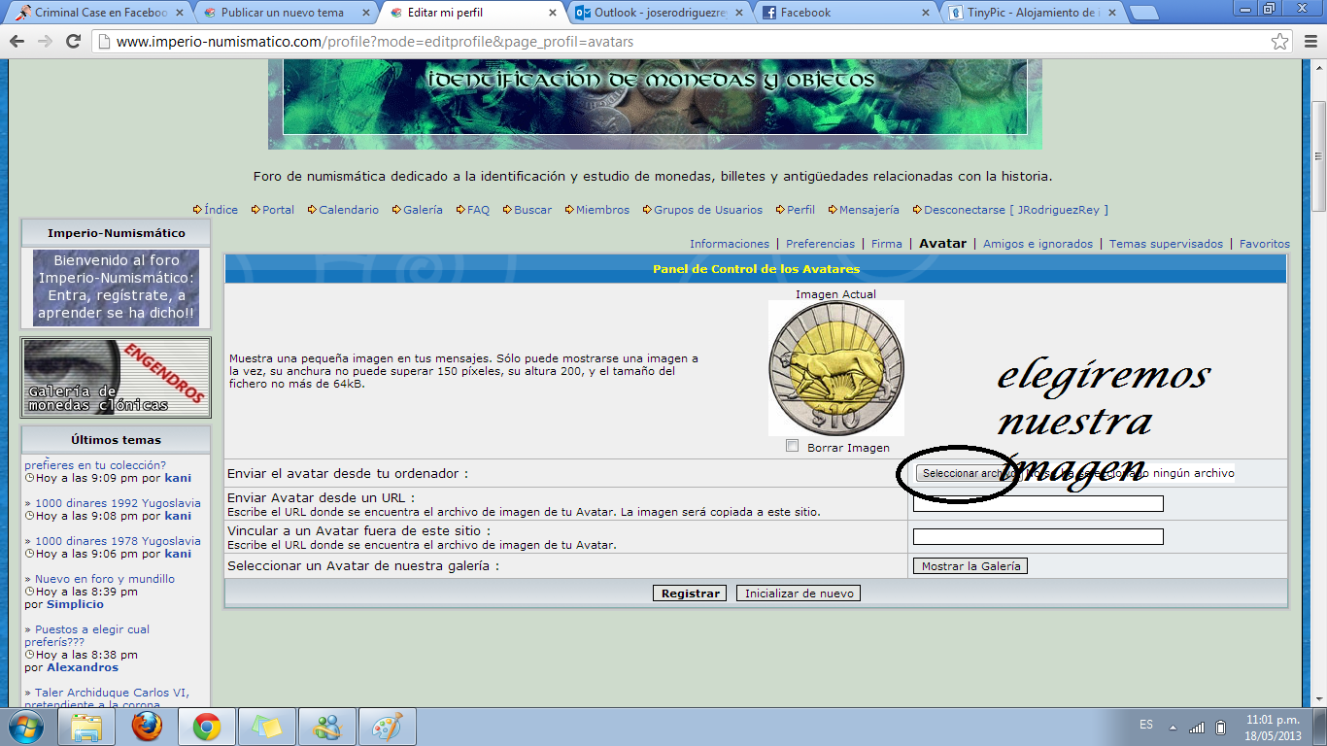
Task: Click the current coin avatar image
Action: pyautogui.click(x=836, y=368)
